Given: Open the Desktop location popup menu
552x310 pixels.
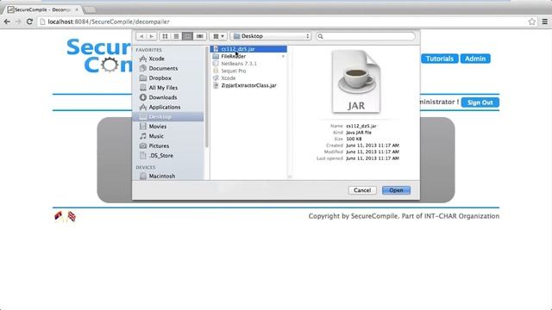Looking at the screenshot, I should 271,36.
